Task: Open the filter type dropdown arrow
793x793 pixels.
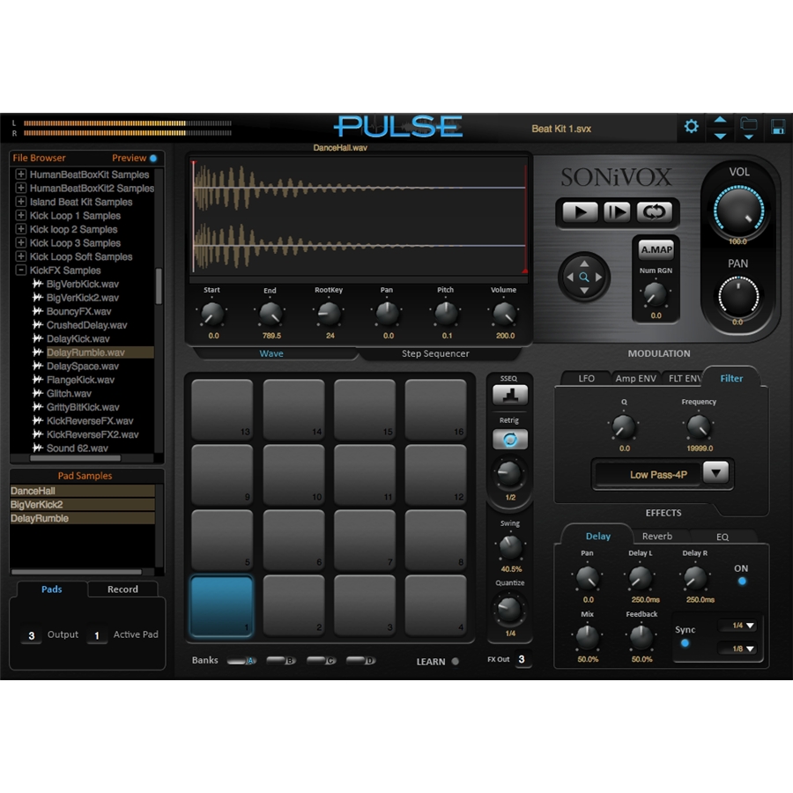Action: click(x=715, y=473)
